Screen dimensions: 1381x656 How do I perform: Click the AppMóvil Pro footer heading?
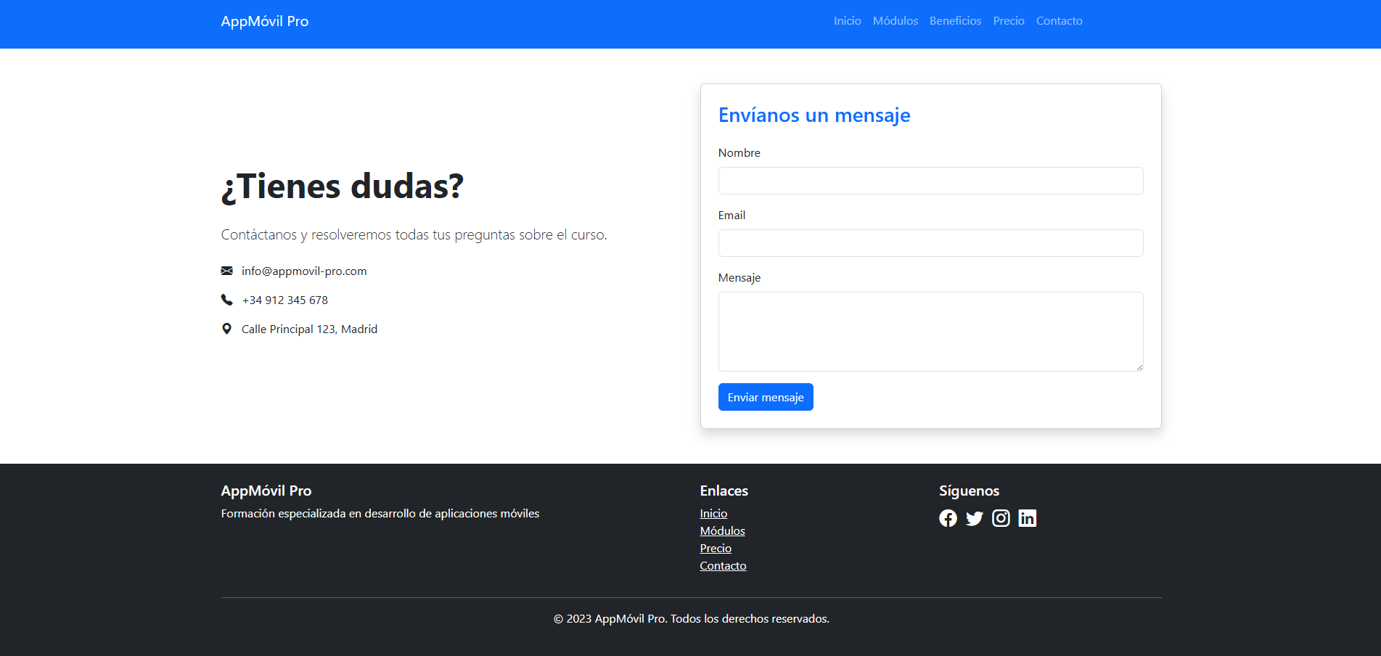click(266, 491)
